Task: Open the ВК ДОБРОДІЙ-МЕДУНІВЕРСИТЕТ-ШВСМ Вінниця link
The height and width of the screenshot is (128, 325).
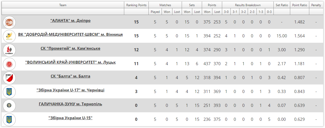Action: pyautogui.click(x=70, y=35)
